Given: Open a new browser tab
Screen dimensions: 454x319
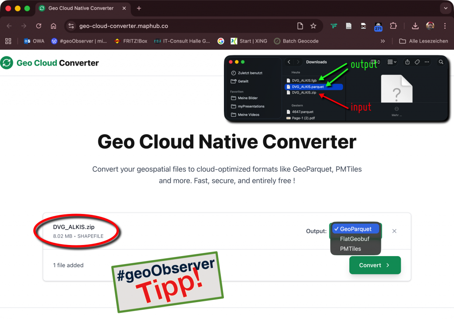Looking at the screenshot, I should pyautogui.click(x=139, y=8).
